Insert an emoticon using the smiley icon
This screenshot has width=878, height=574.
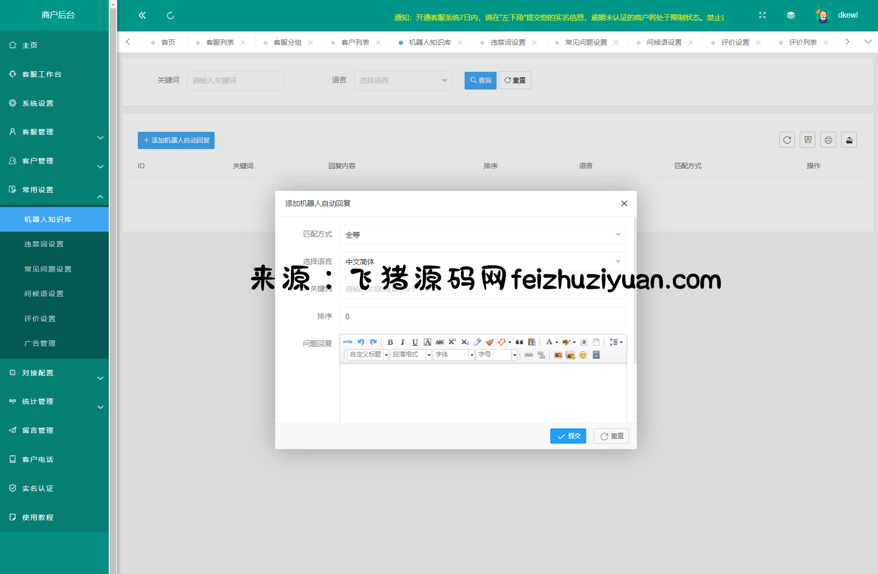click(583, 355)
